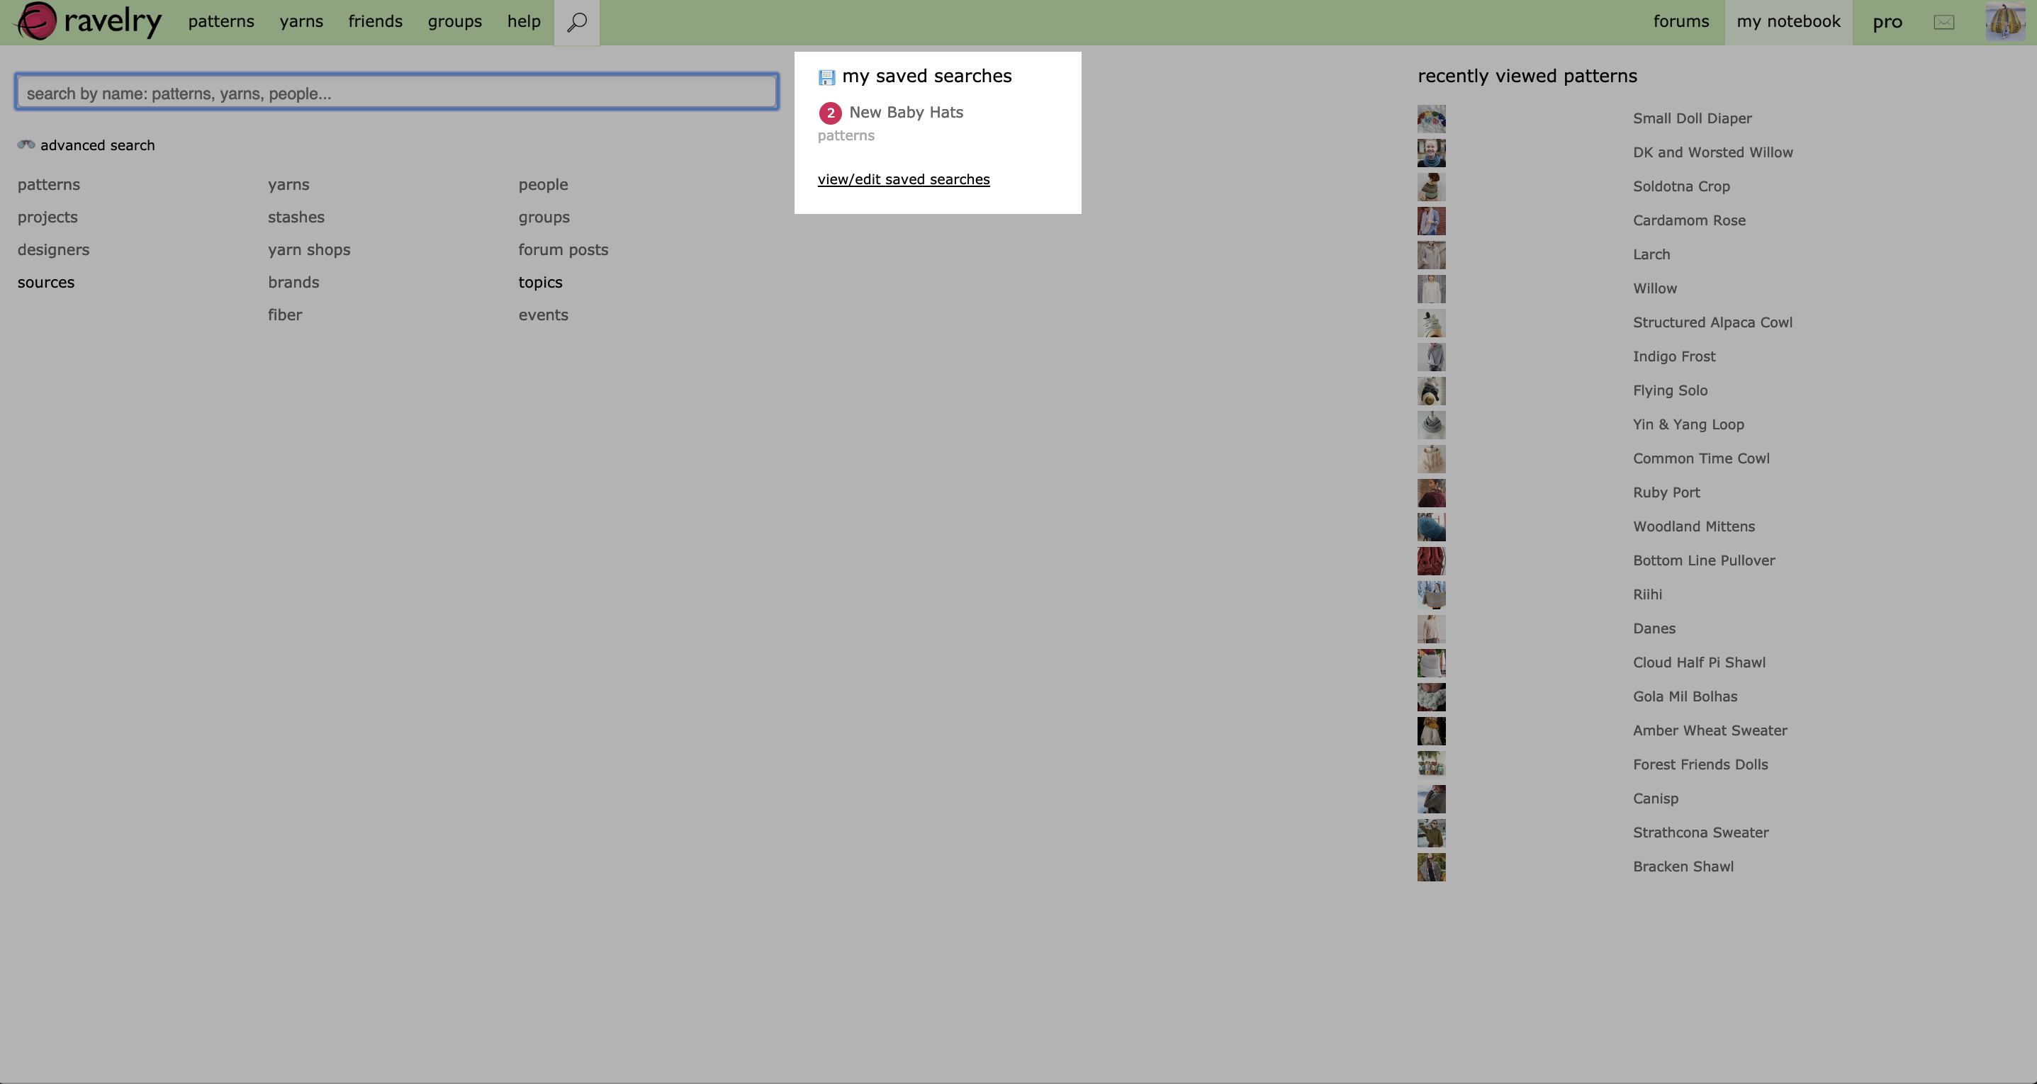This screenshot has height=1084, width=2037.
Task: Open Bracken Shawl thumbnail image
Action: click(x=1431, y=866)
